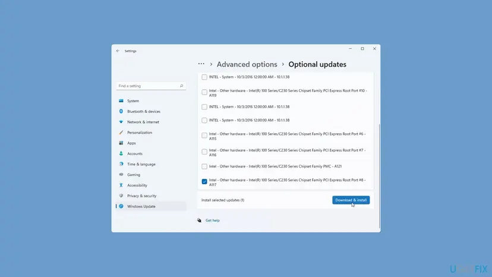Click the Chipset Family PMC - A121 description
The width and height of the screenshot is (492, 277).
point(275,166)
